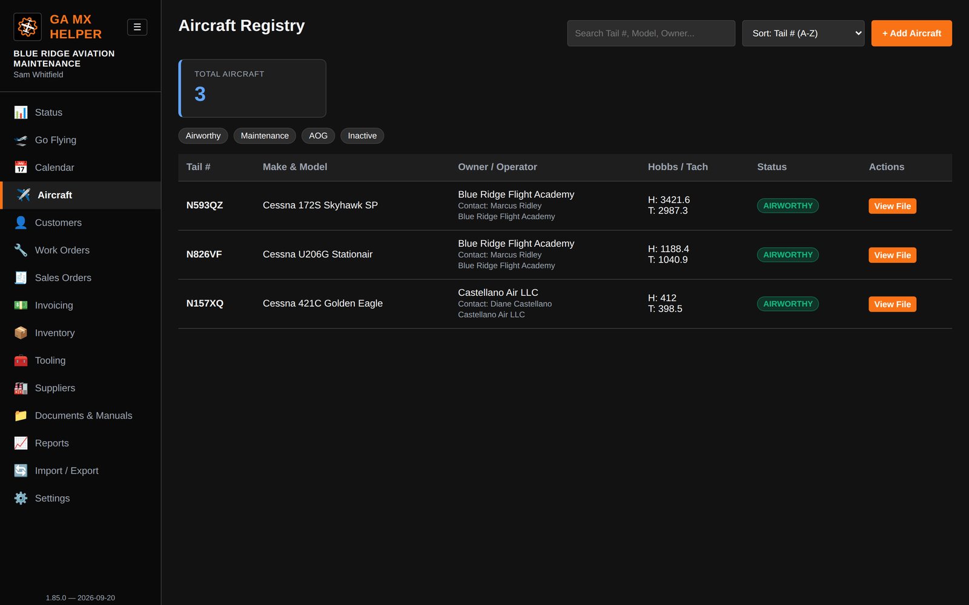Click the Castellano Air LLC owner name
The height and width of the screenshot is (605, 969).
coord(498,293)
